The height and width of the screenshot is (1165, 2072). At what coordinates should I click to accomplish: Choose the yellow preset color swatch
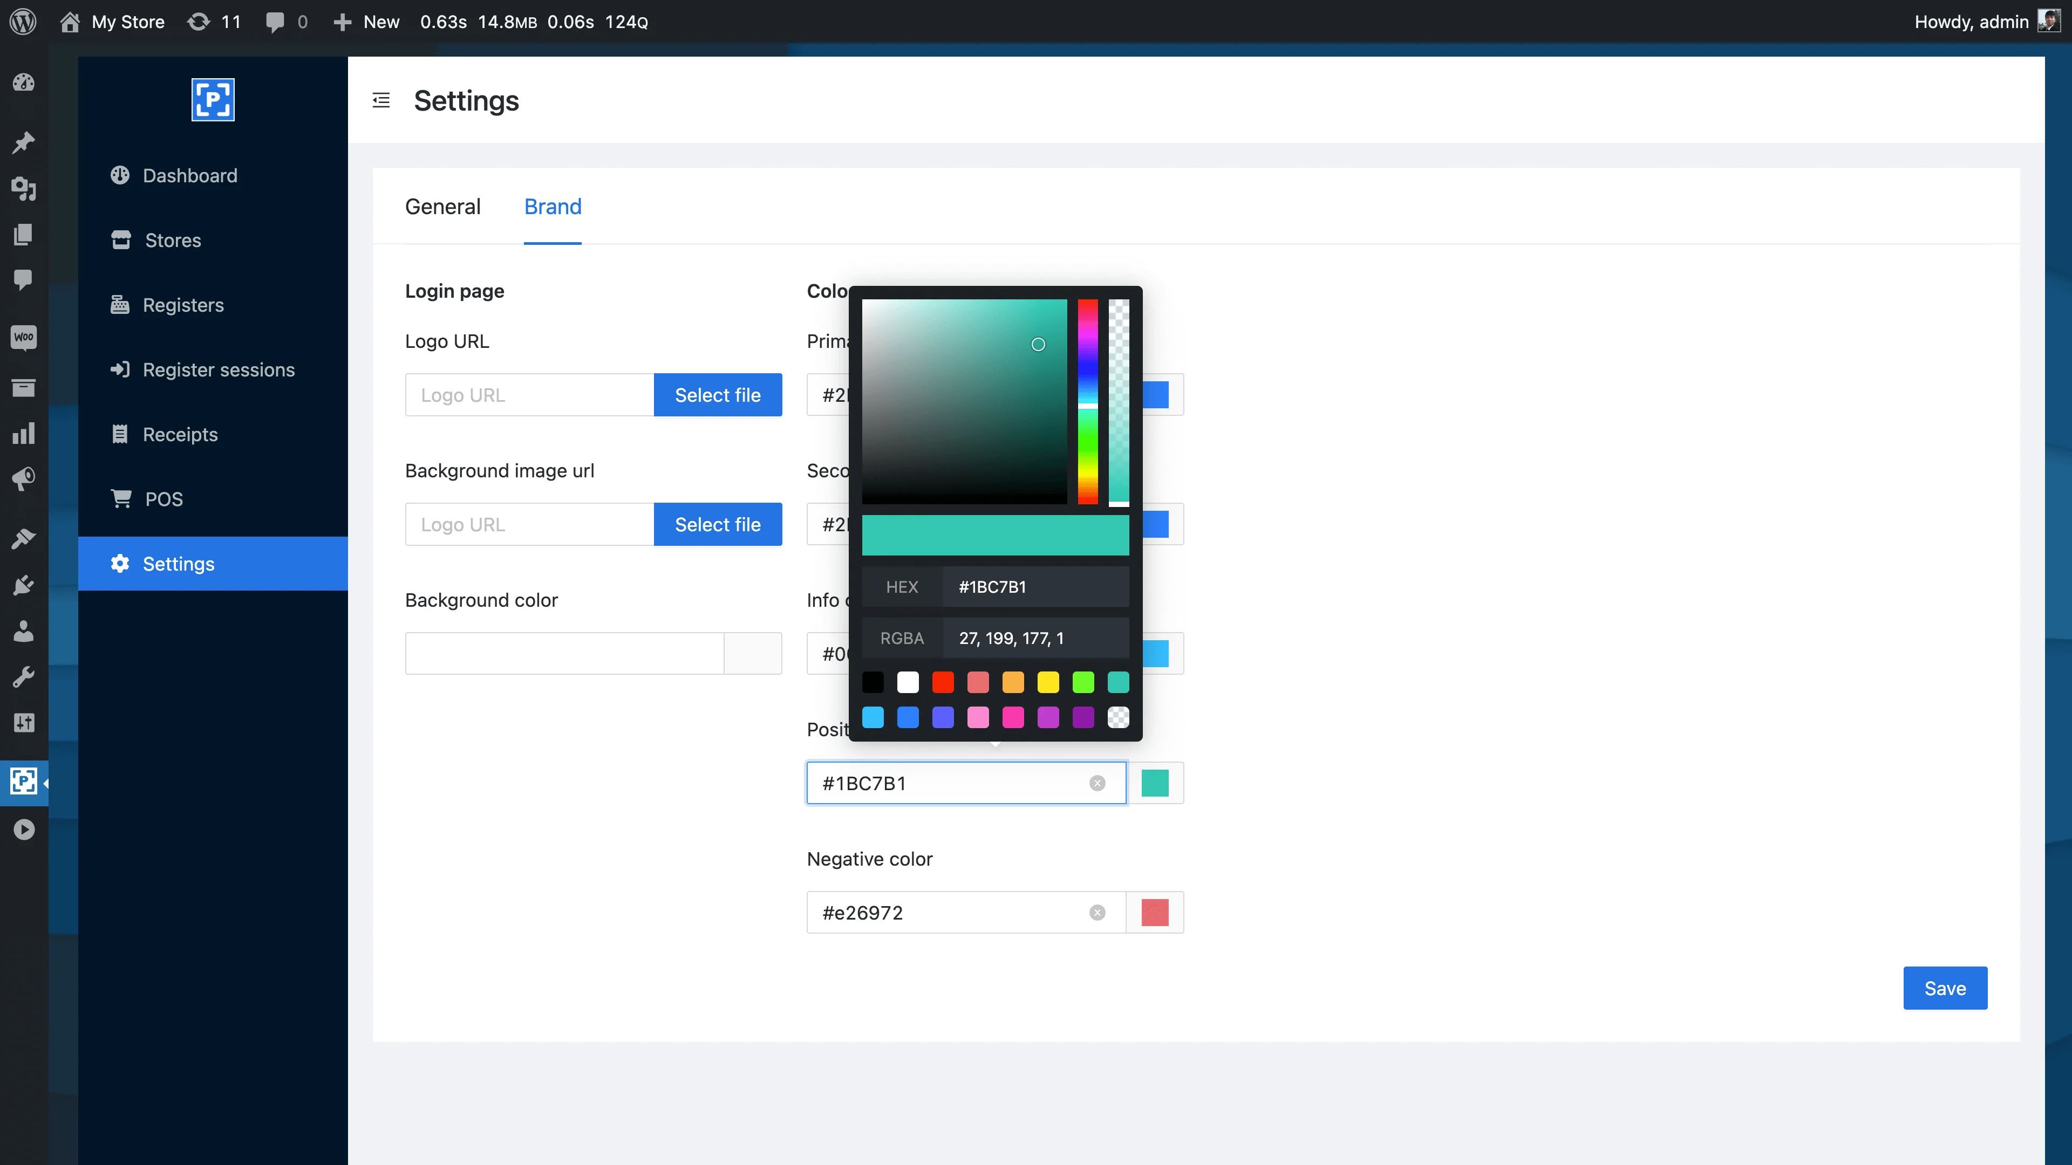coord(1048,683)
